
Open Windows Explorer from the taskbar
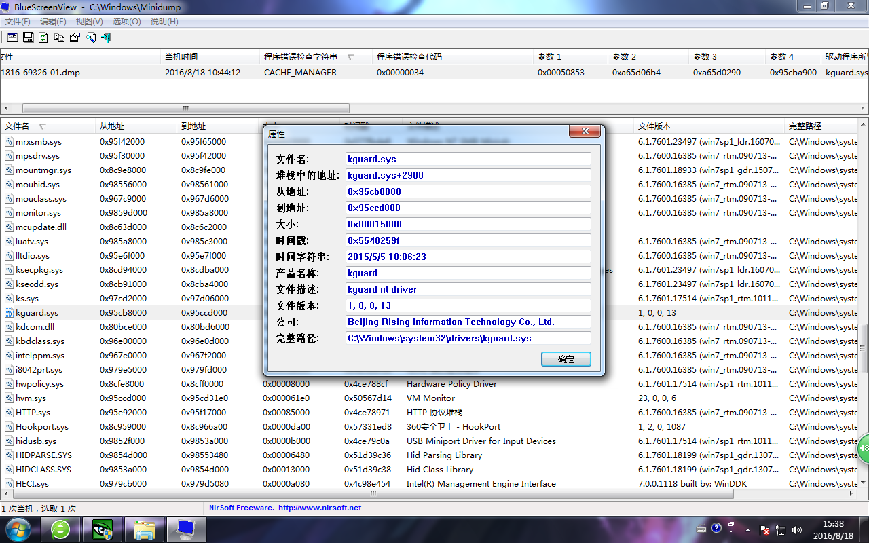coord(145,529)
